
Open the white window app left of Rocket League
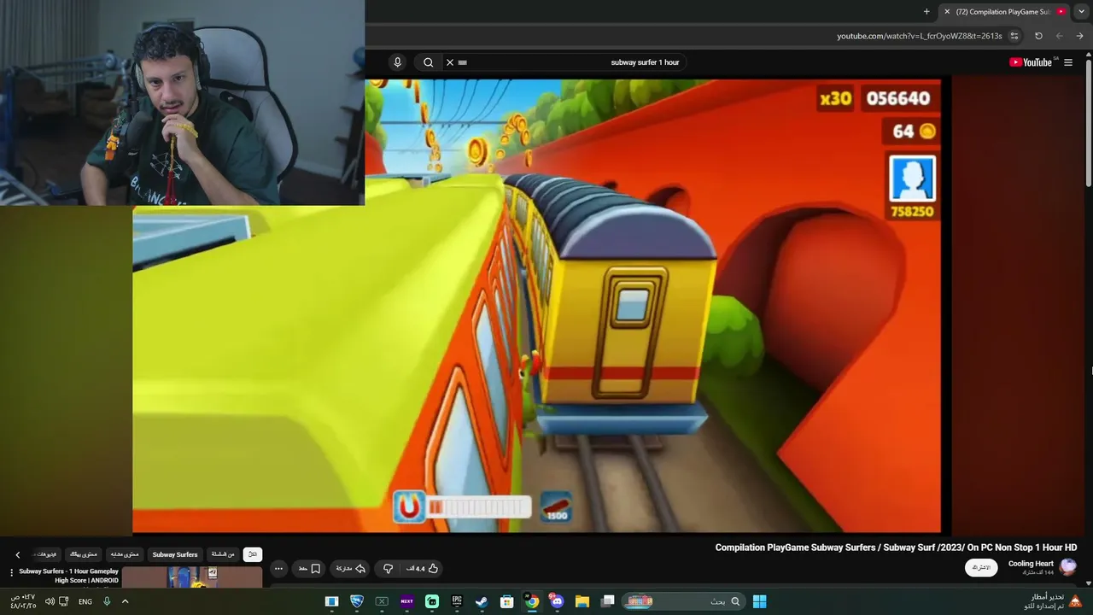(x=332, y=601)
